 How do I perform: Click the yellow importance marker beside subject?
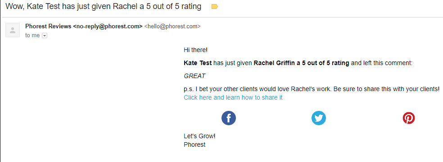coord(214,6)
